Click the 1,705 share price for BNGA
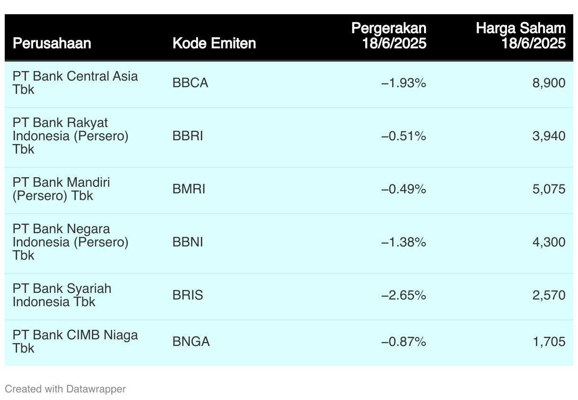Screen dimensions: 578x400 point(549,342)
